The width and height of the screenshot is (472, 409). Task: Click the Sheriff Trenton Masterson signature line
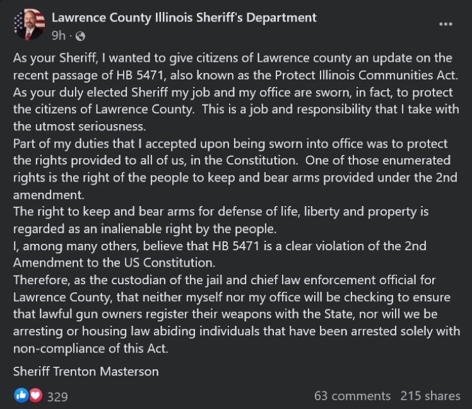click(86, 371)
